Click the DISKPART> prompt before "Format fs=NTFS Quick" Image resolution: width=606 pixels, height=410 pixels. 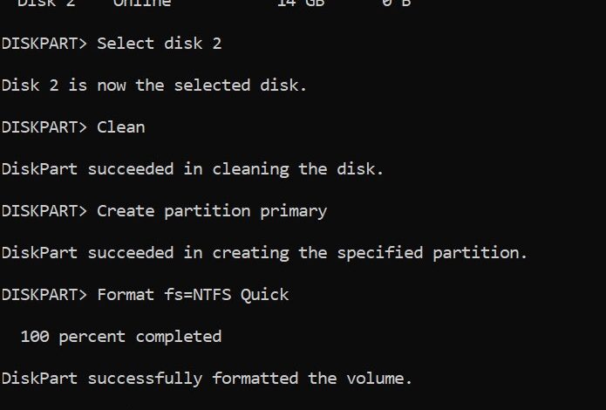tap(44, 294)
